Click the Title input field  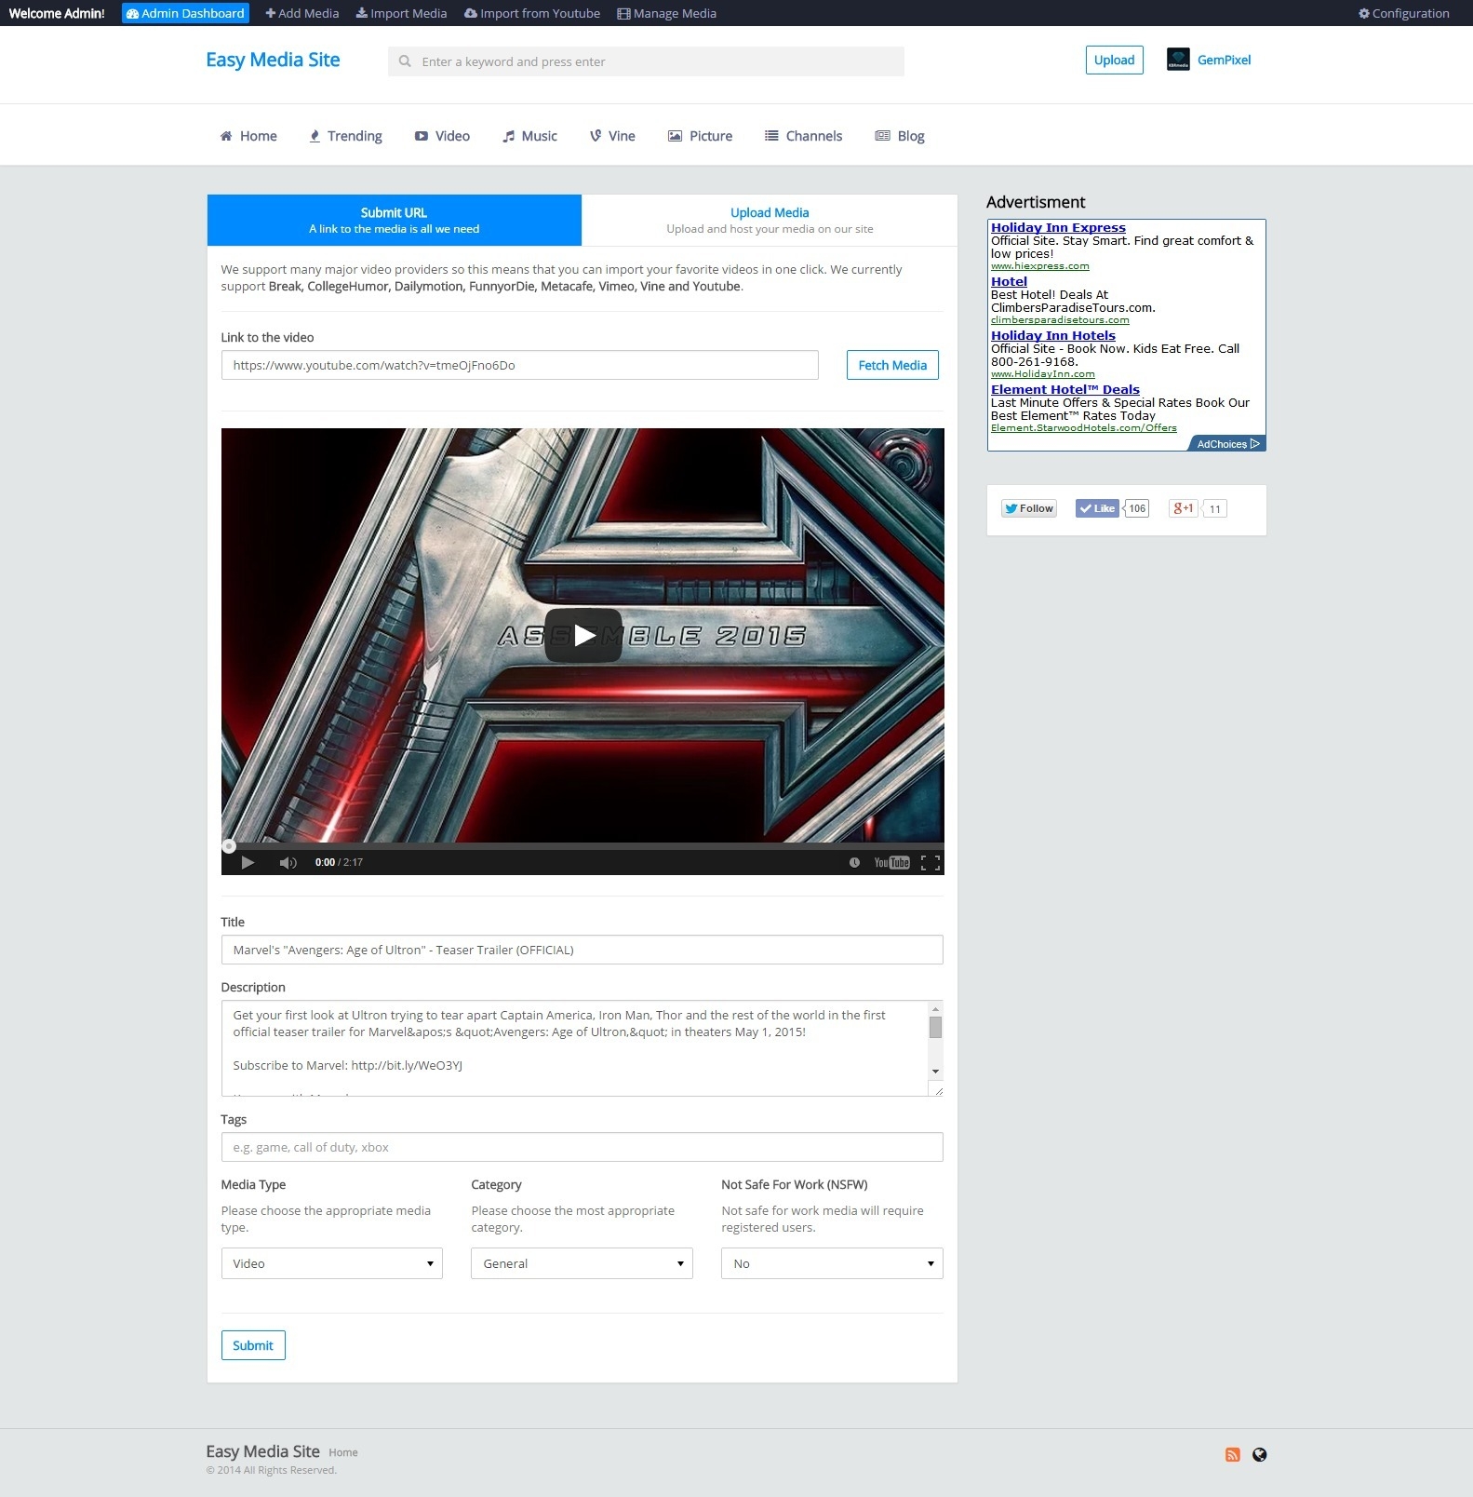[582, 950]
